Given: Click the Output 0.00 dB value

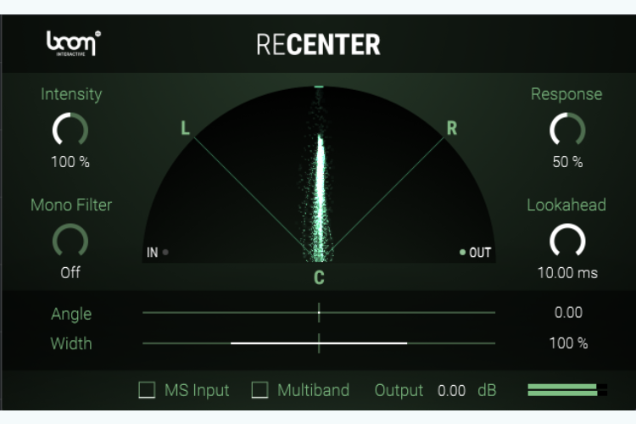Looking at the screenshot, I should click(x=451, y=390).
